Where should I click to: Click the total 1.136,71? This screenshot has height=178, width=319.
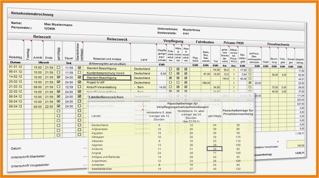tap(300, 134)
